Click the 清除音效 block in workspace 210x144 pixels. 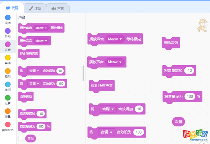(x=171, y=43)
